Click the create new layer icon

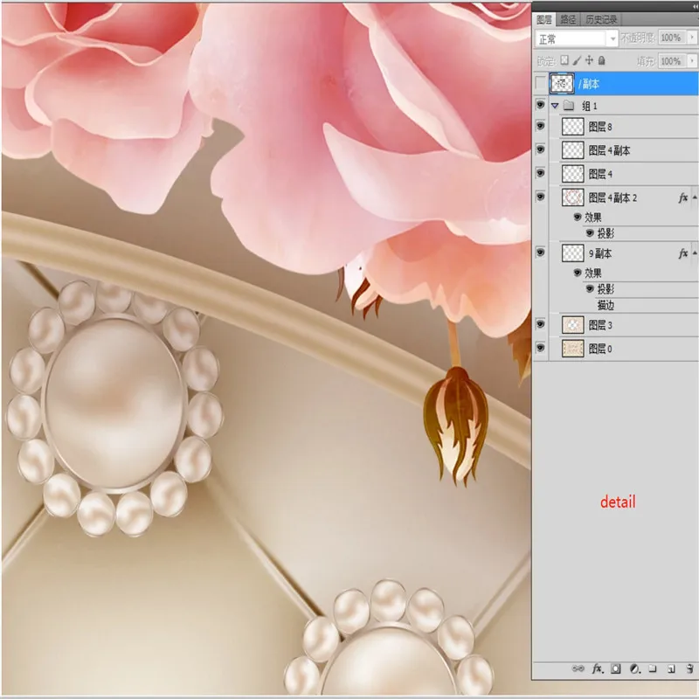tap(669, 668)
